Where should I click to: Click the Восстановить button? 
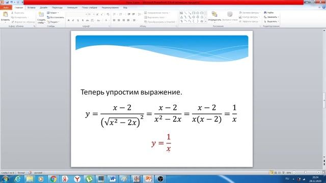(x=56, y=17)
